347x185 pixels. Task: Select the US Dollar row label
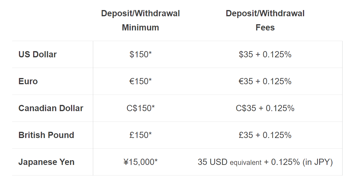click(38, 54)
